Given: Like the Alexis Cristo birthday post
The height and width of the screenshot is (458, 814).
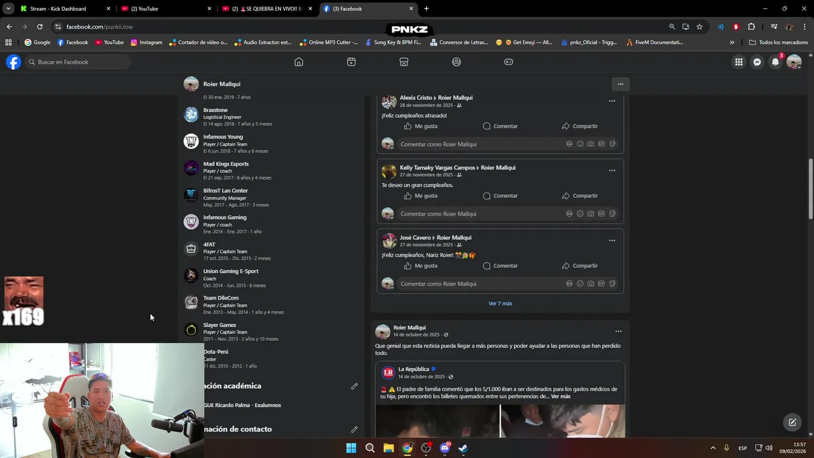Looking at the screenshot, I should (x=420, y=126).
